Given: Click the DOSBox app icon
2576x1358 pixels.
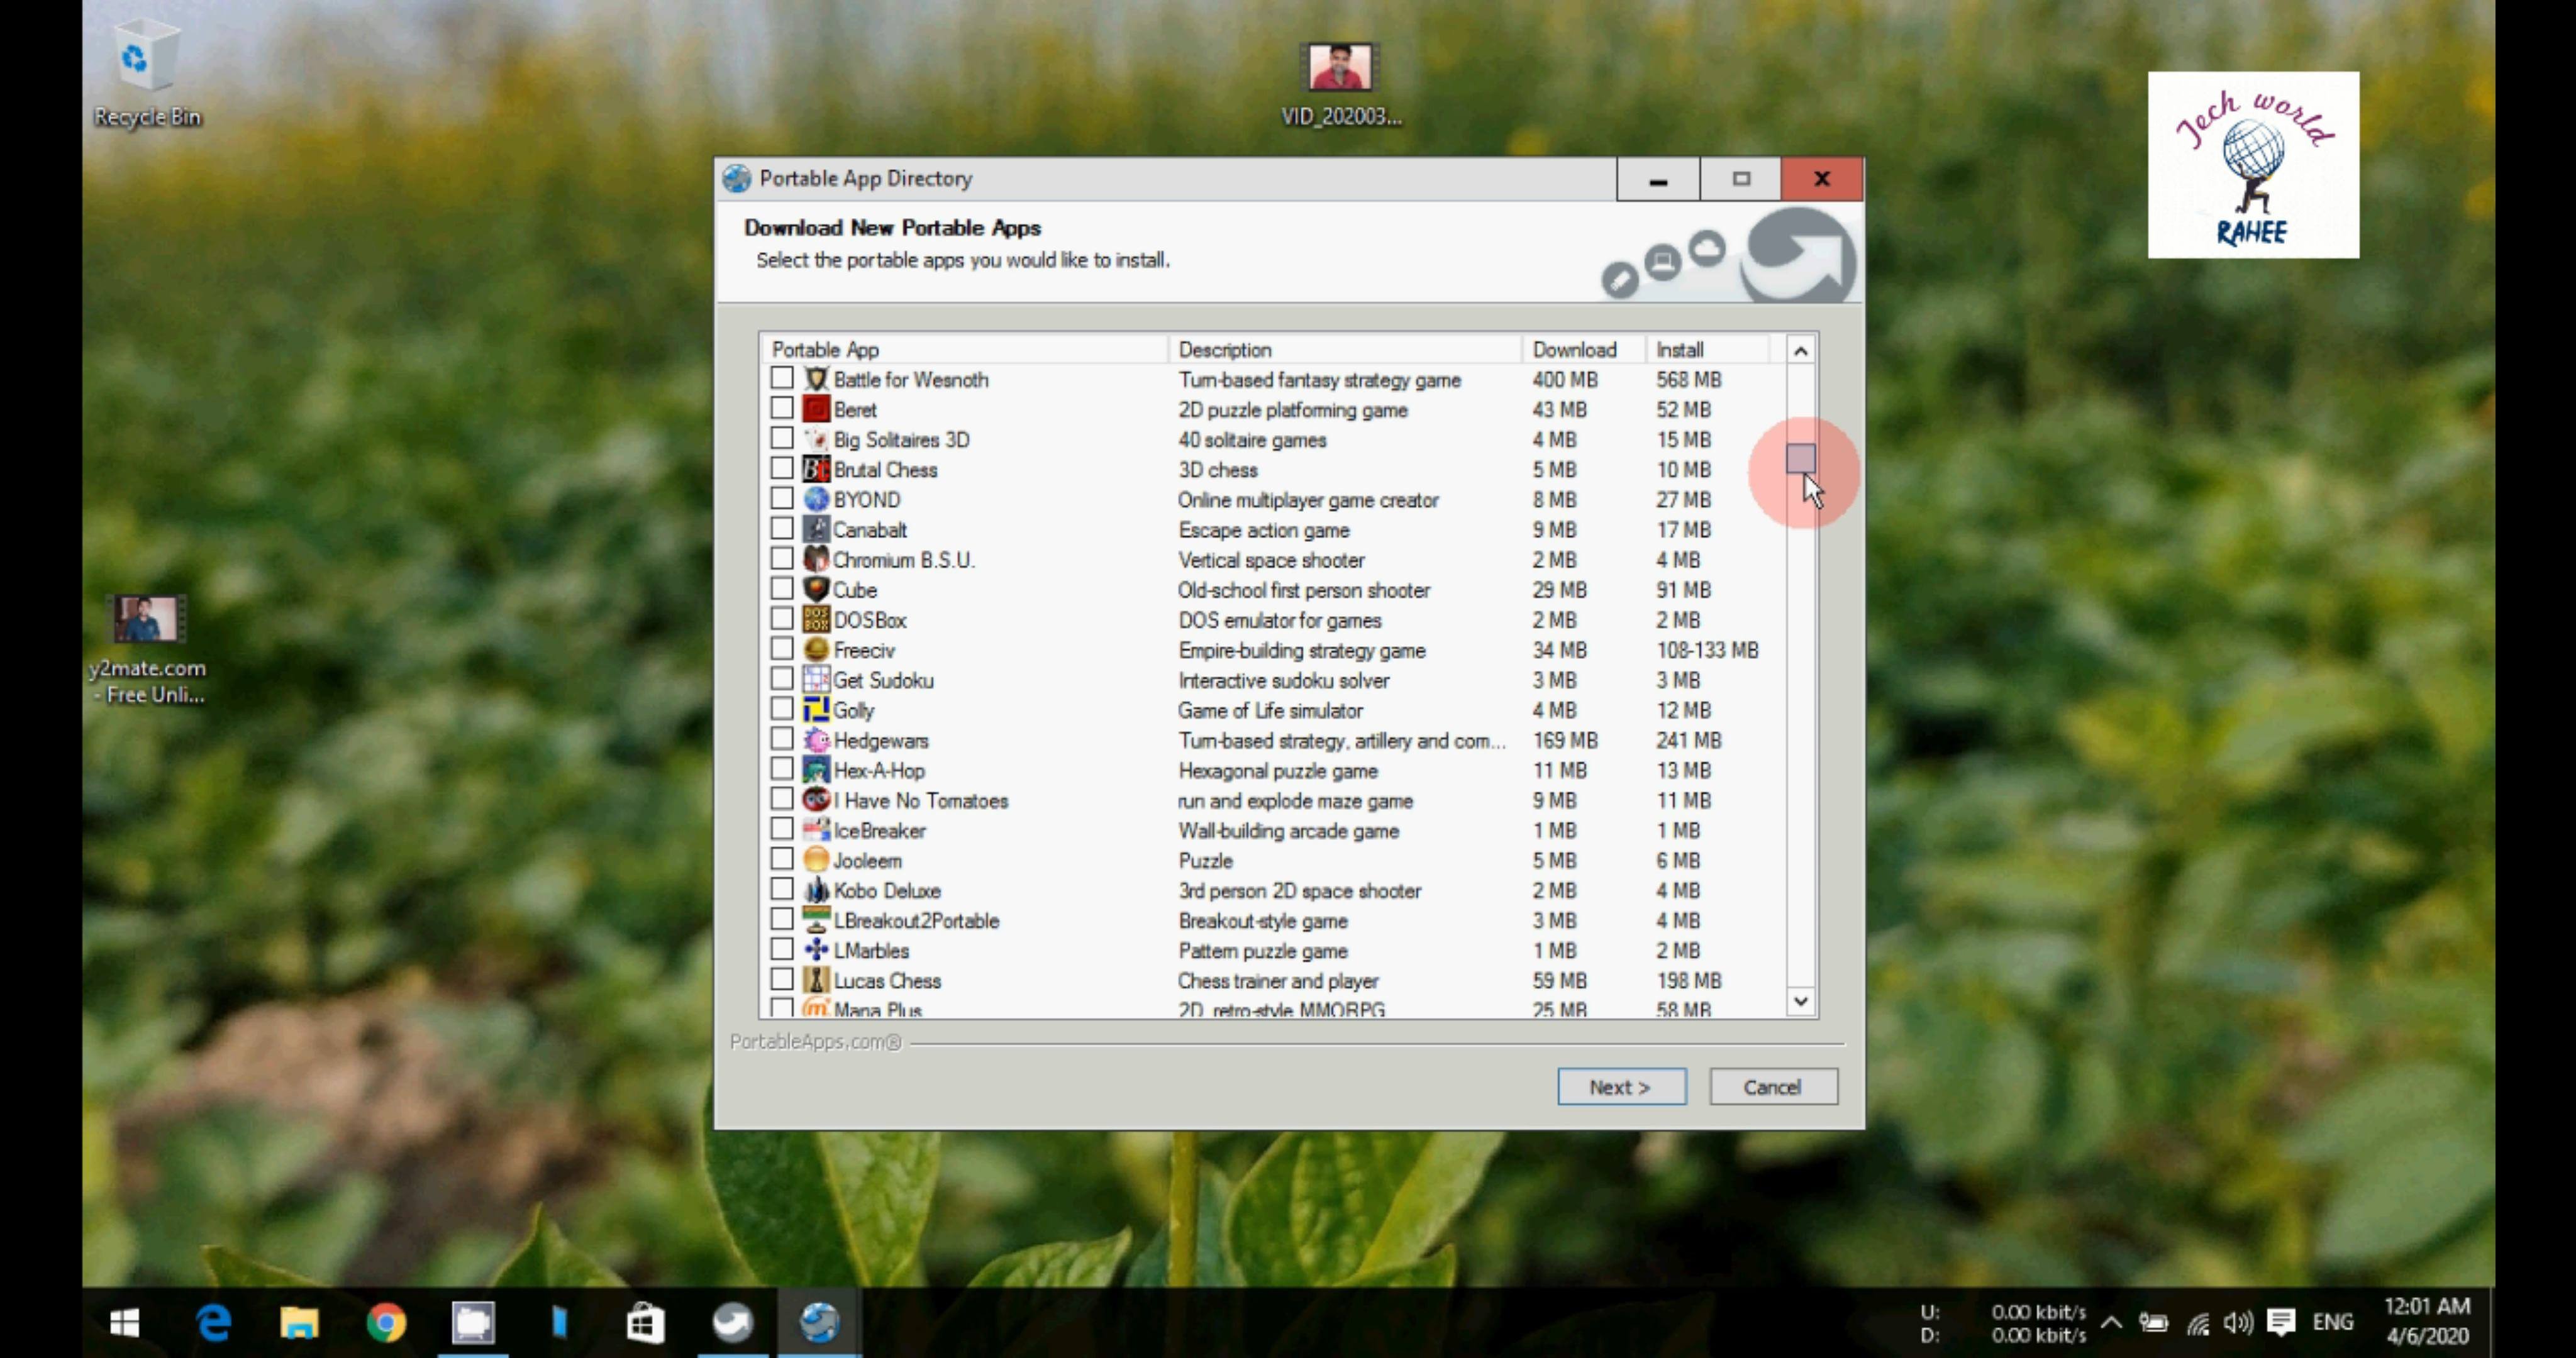Looking at the screenshot, I should [816, 619].
